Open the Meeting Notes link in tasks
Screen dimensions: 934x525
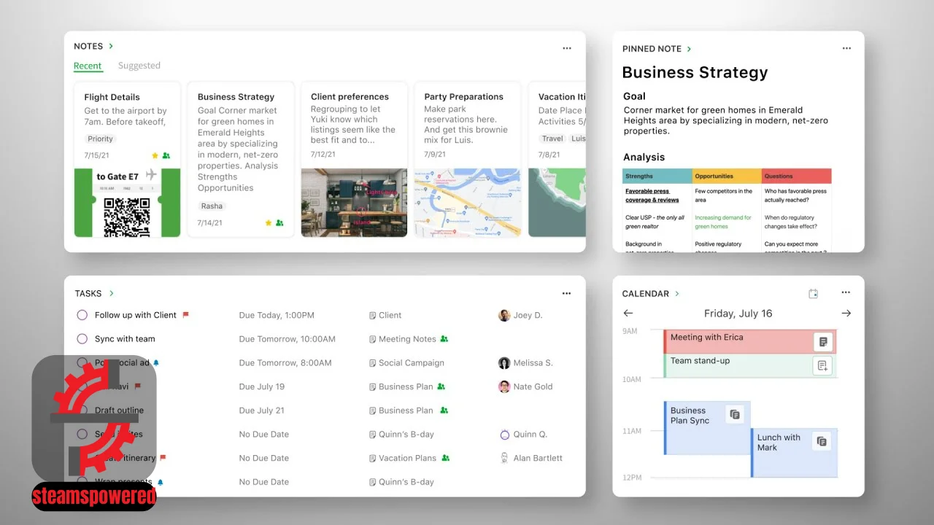[x=407, y=339]
